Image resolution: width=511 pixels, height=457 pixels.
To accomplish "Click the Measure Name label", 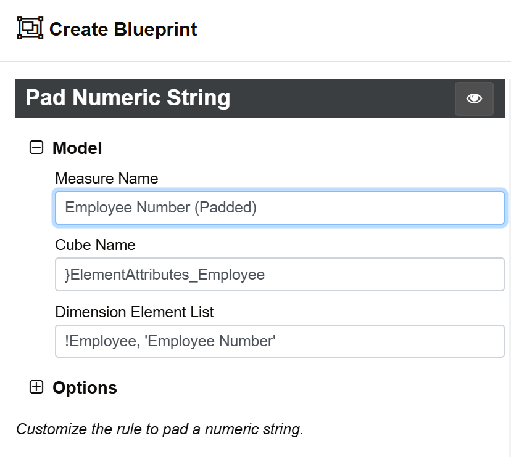I will (x=107, y=178).
